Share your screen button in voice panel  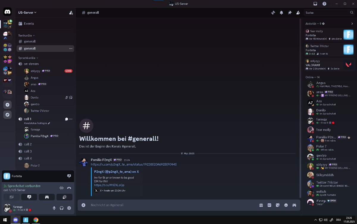29,197
